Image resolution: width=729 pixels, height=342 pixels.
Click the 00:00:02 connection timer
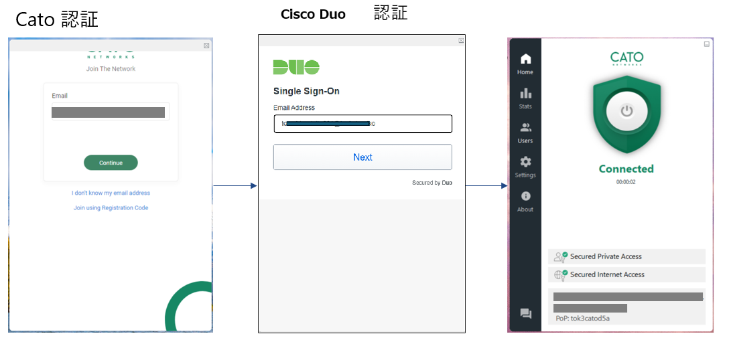click(626, 182)
